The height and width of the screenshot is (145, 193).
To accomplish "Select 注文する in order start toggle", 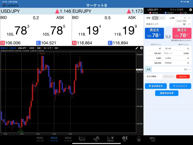I will point(183,77).
